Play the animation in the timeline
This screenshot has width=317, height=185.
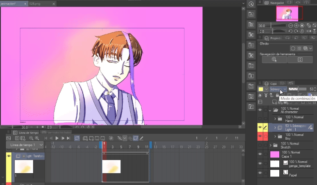(x=57, y=138)
